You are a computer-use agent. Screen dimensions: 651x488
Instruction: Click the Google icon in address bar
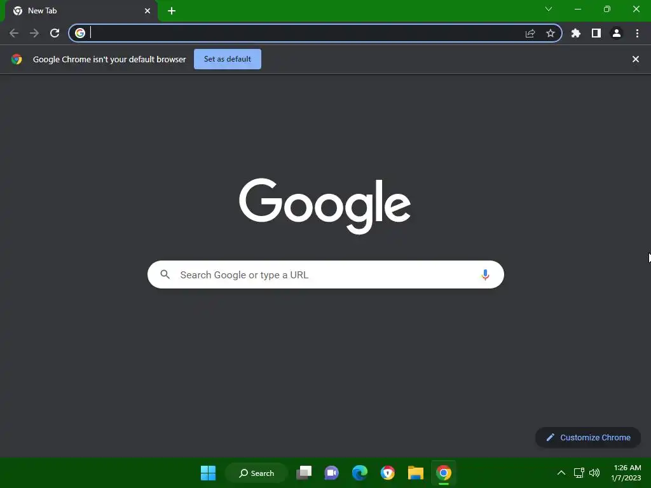pyautogui.click(x=80, y=33)
